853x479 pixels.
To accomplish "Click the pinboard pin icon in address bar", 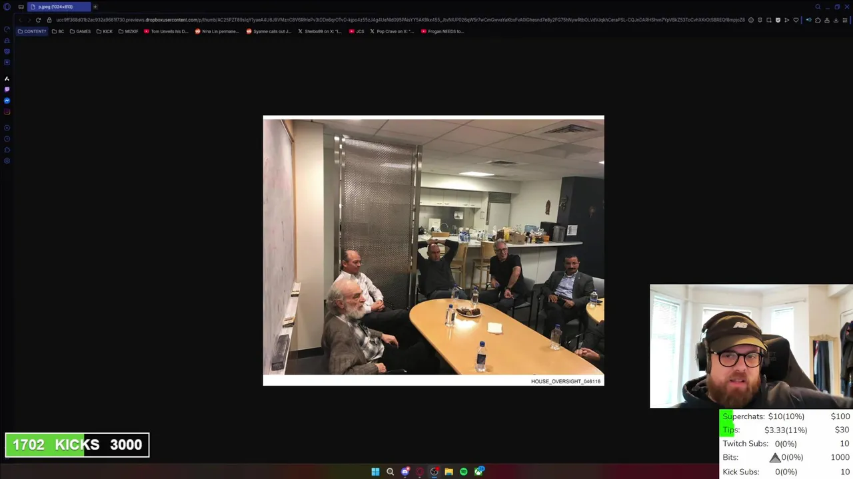I will pyautogui.click(x=760, y=20).
